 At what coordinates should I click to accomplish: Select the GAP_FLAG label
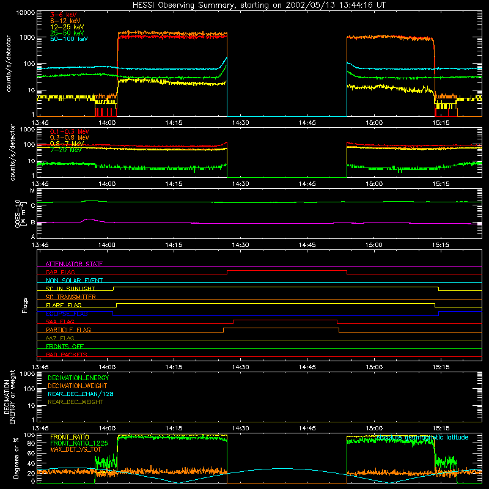60,272
